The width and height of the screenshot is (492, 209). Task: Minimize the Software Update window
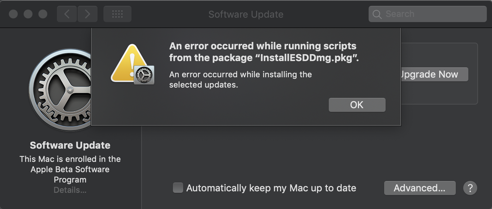point(28,14)
